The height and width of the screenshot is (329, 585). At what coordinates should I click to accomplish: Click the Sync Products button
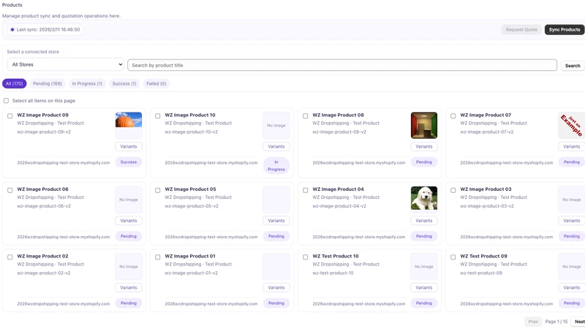(x=564, y=29)
